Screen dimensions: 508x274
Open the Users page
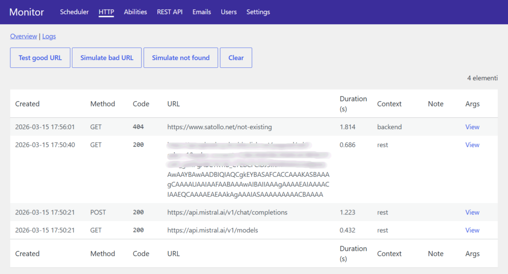point(229,12)
